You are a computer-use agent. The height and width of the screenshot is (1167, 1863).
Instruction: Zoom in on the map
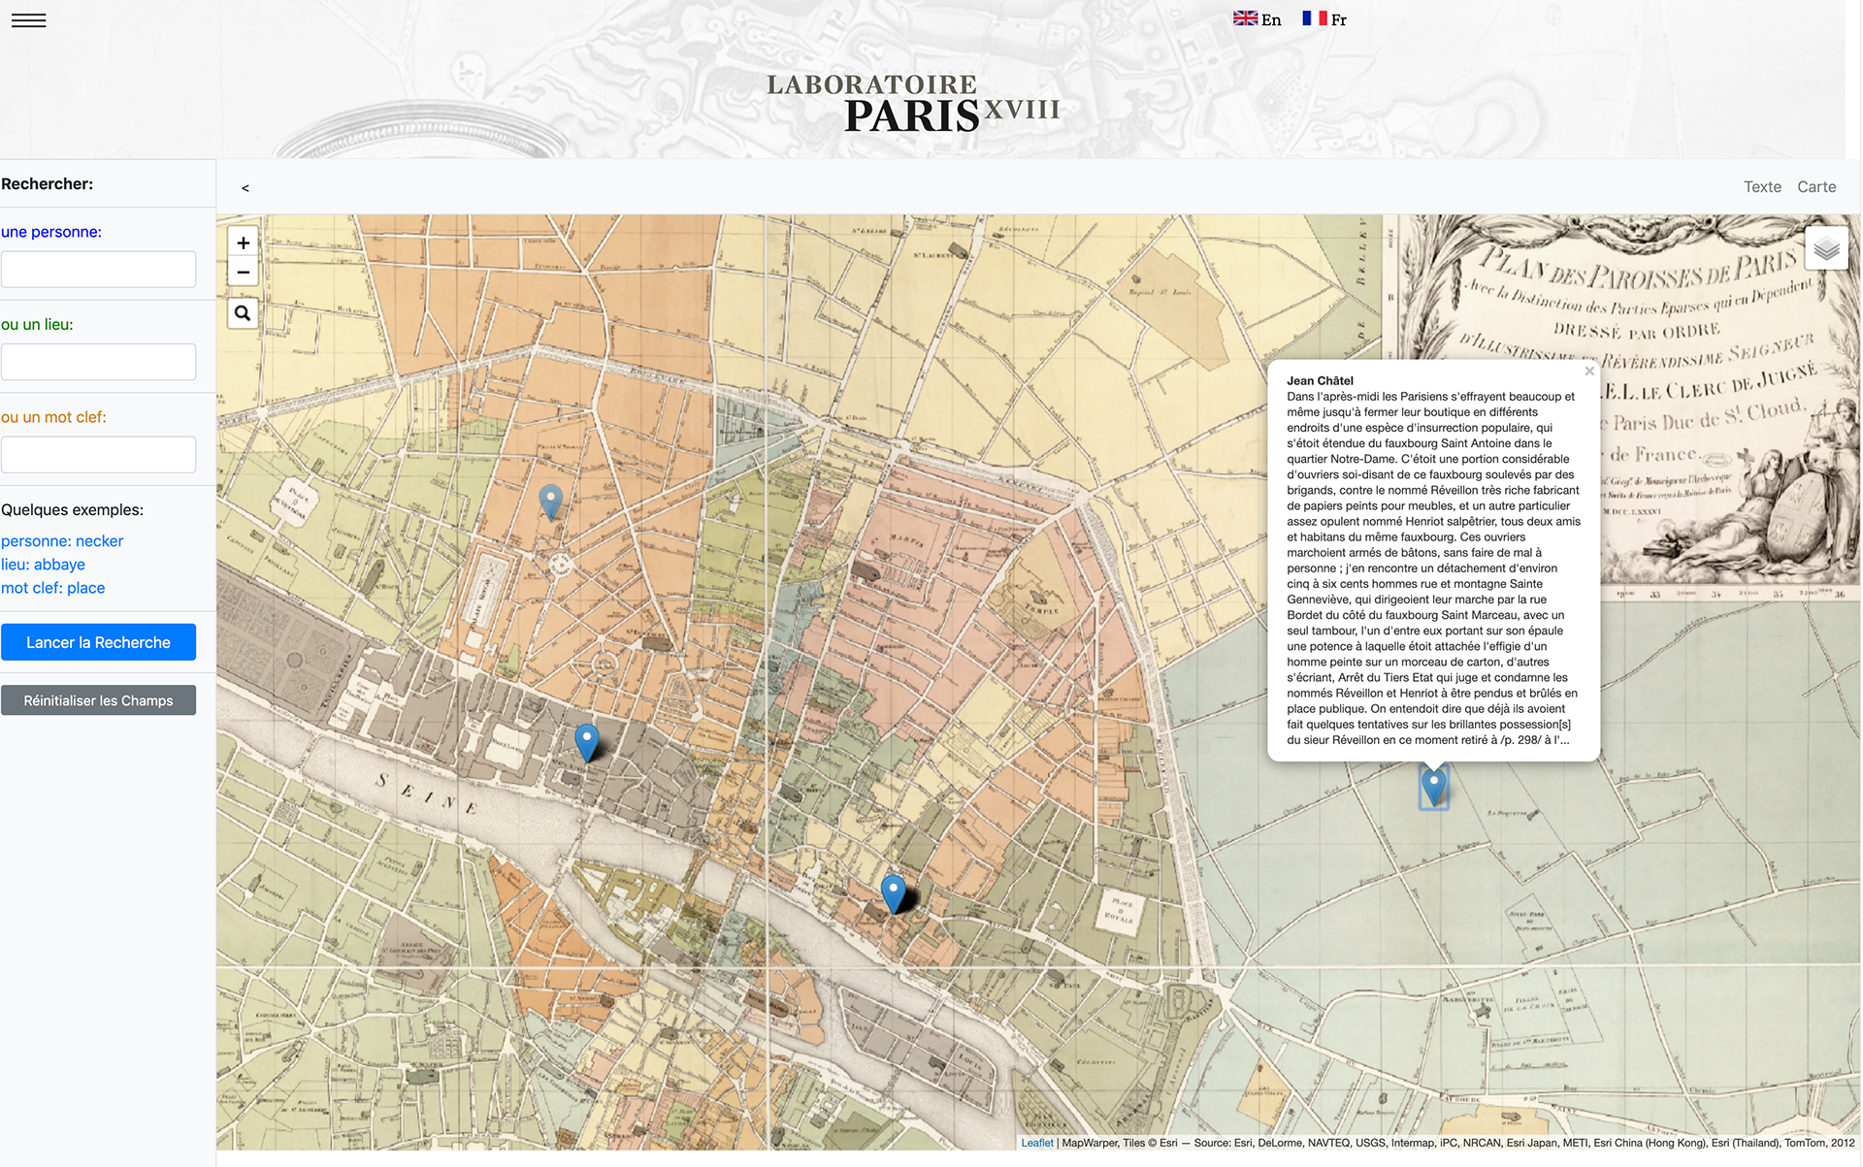244,243
